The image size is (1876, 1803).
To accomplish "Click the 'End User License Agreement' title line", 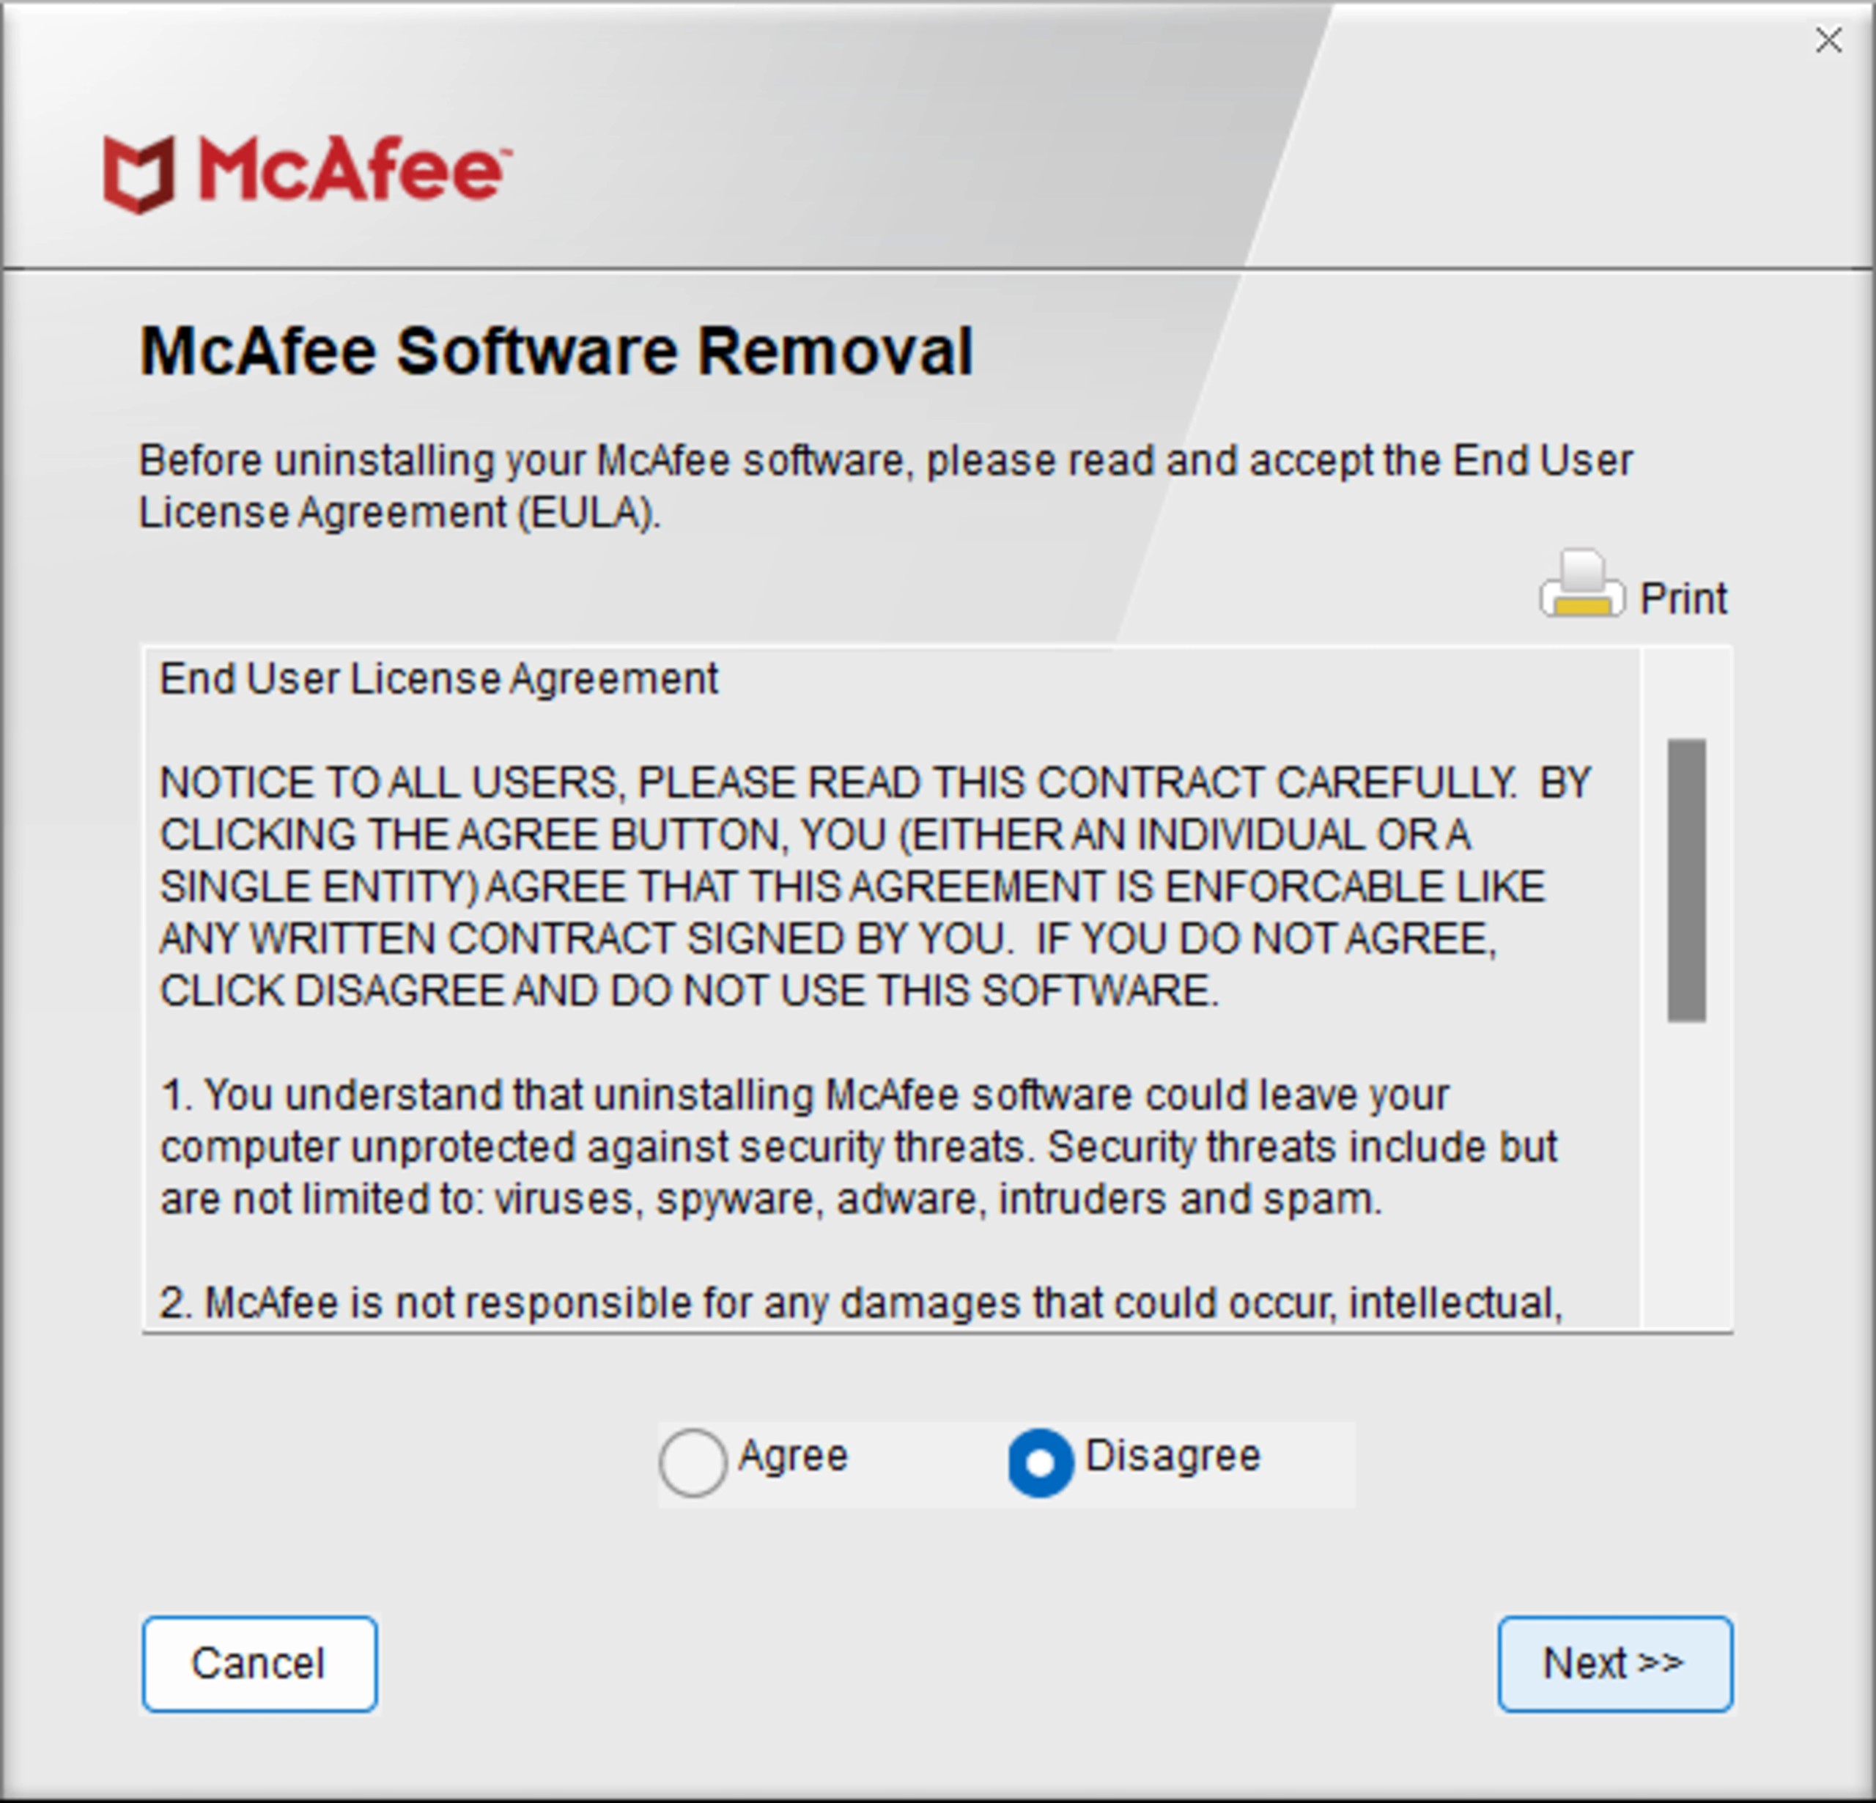I will point(438,679).
